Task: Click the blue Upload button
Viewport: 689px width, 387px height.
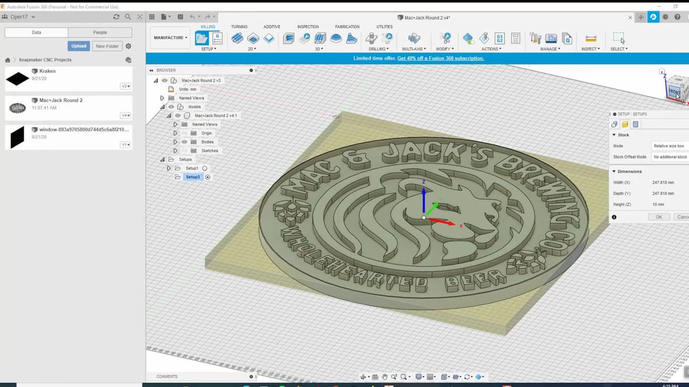Action: click(79, 46)
